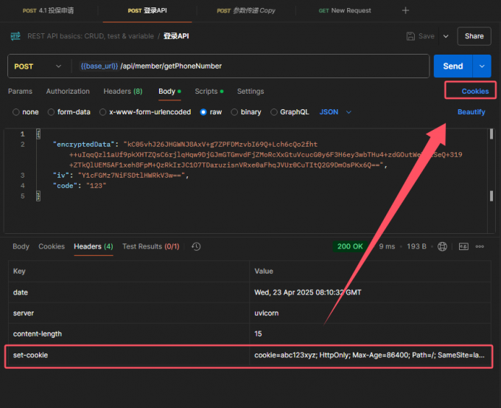The width and height of the screenshot is (501, 408).
Task: Open the JSON format dropdown
Action: pos(335,112)
